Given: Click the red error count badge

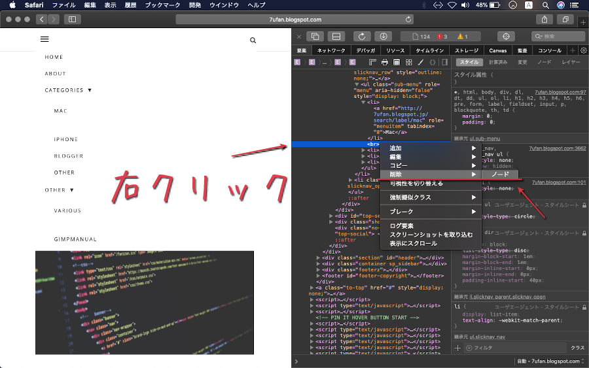Looking at the screenshot, I should point(442,37).
